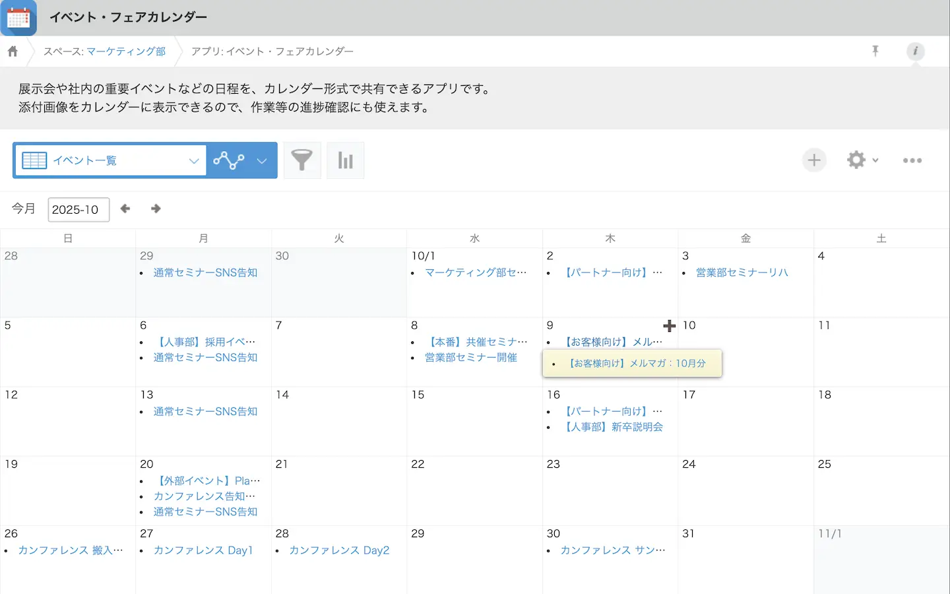The height and width of the screenshot is (594, 950).
Task: Click the 今月 link
Action: (24, 209)
